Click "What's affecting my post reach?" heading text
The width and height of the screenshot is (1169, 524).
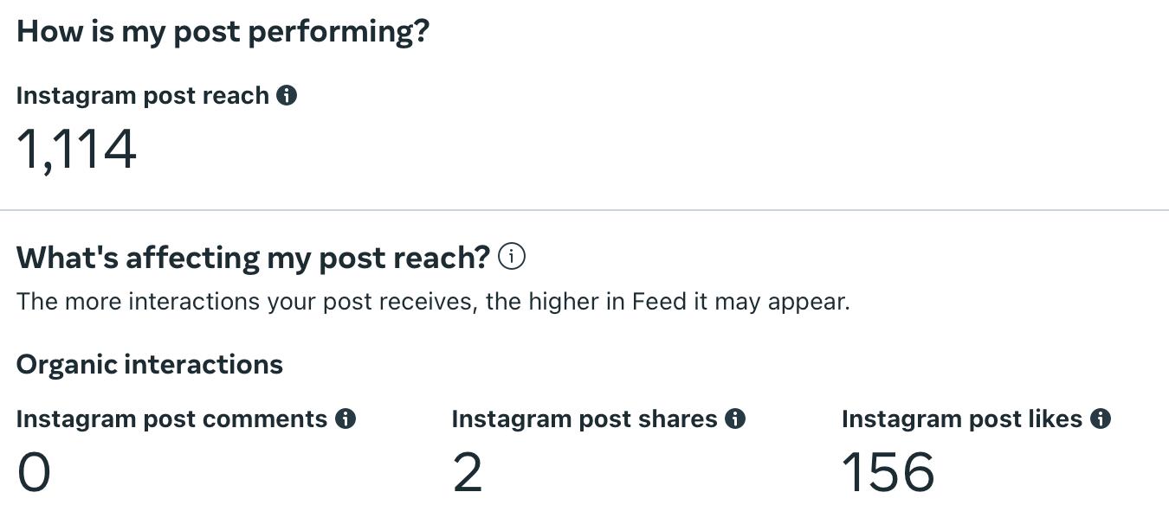pyautogui.click(x=253, y=258)
